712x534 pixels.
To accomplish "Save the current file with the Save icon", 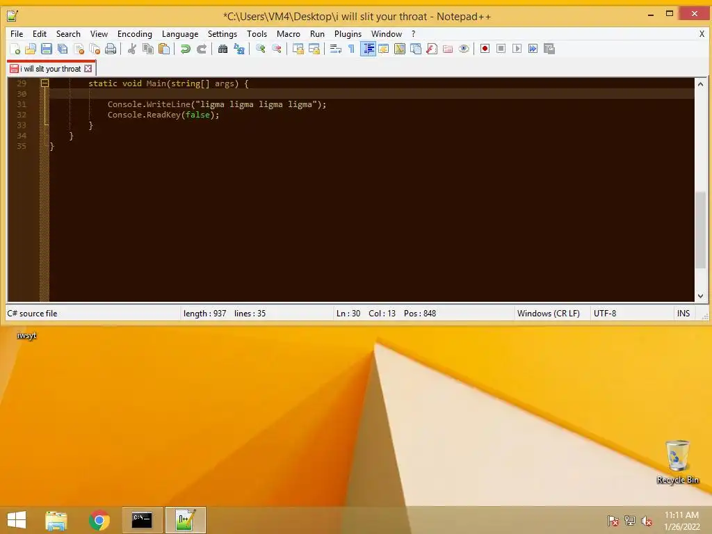I will 47,49.
